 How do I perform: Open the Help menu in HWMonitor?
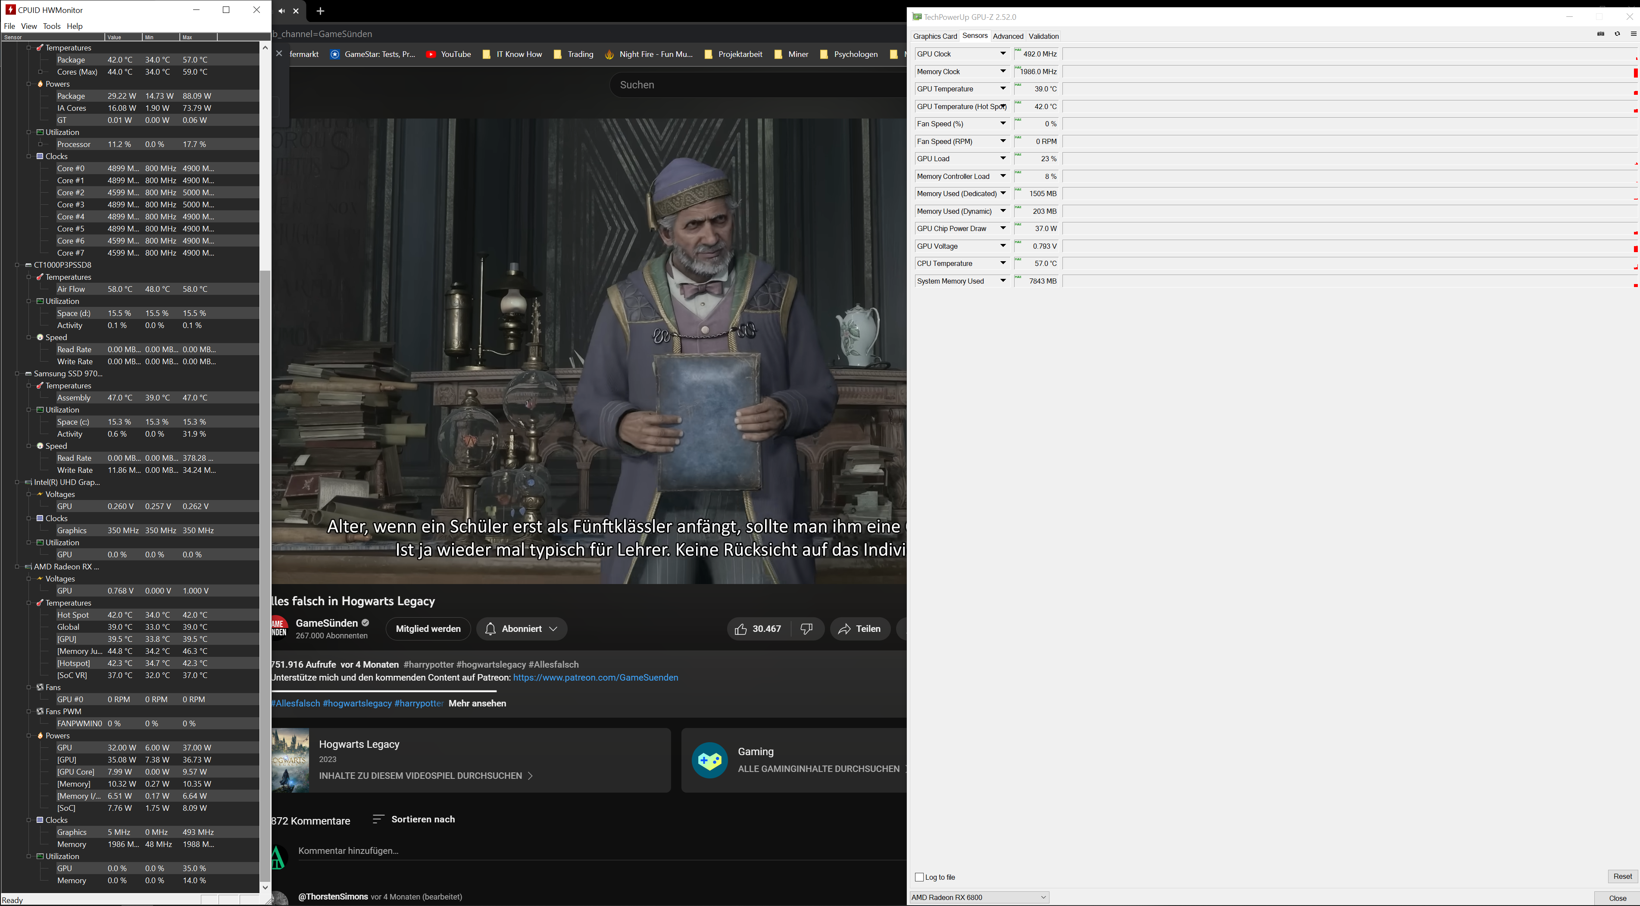[x=75, y=26]
